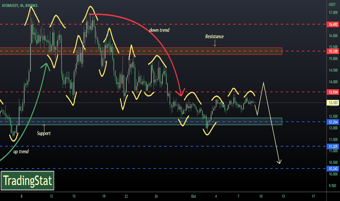
Task: Select the date label 19 on time axis
Action: point(104,197)
